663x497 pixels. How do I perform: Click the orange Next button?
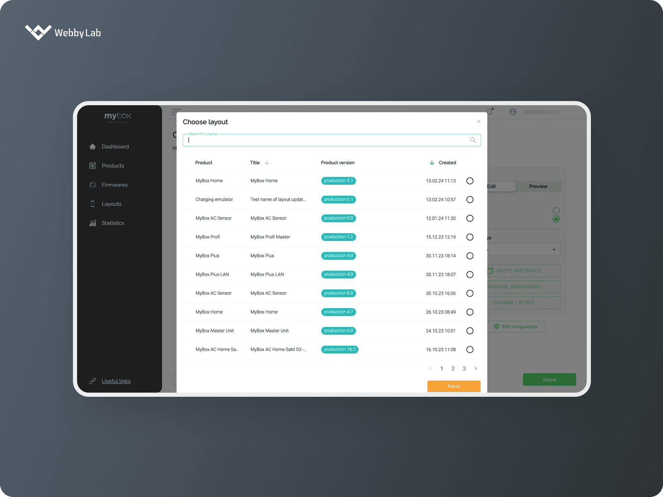[x=454, y=386]
